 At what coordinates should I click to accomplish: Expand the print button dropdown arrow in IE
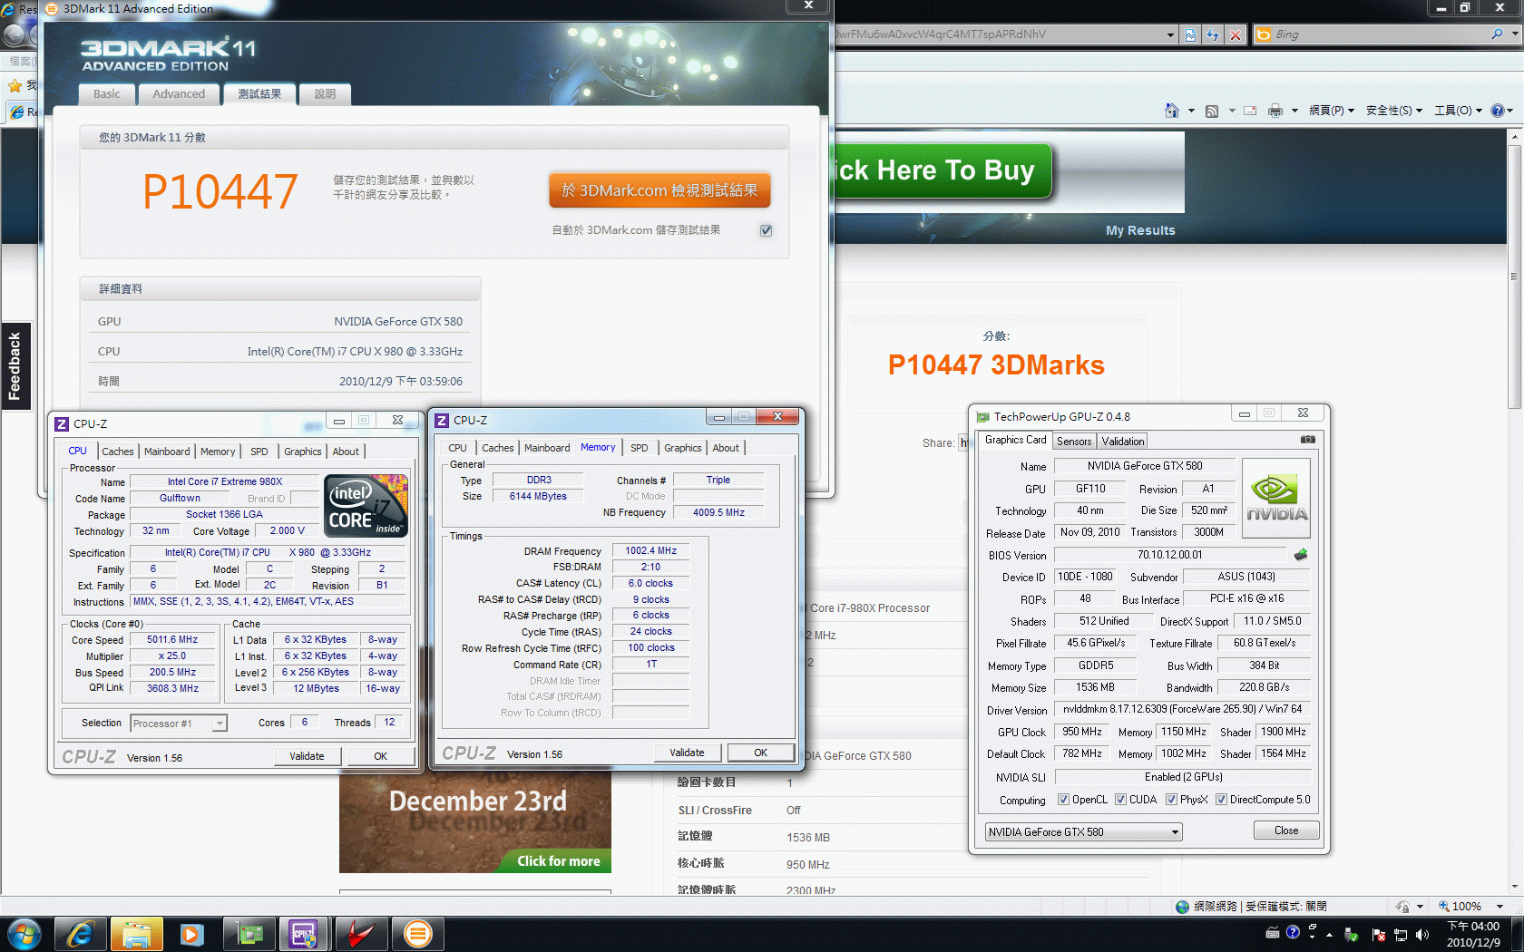(1294, 111)
